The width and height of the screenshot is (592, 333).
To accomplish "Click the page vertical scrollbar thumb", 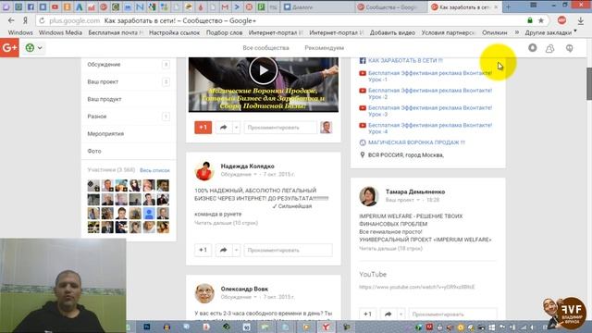I will 589,84.
